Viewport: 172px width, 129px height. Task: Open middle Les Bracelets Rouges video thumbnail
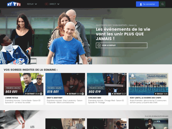pyautogui.click(x=107, y=124)
